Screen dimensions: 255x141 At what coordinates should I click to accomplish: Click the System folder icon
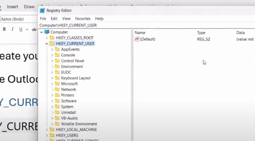coord(57,107)
